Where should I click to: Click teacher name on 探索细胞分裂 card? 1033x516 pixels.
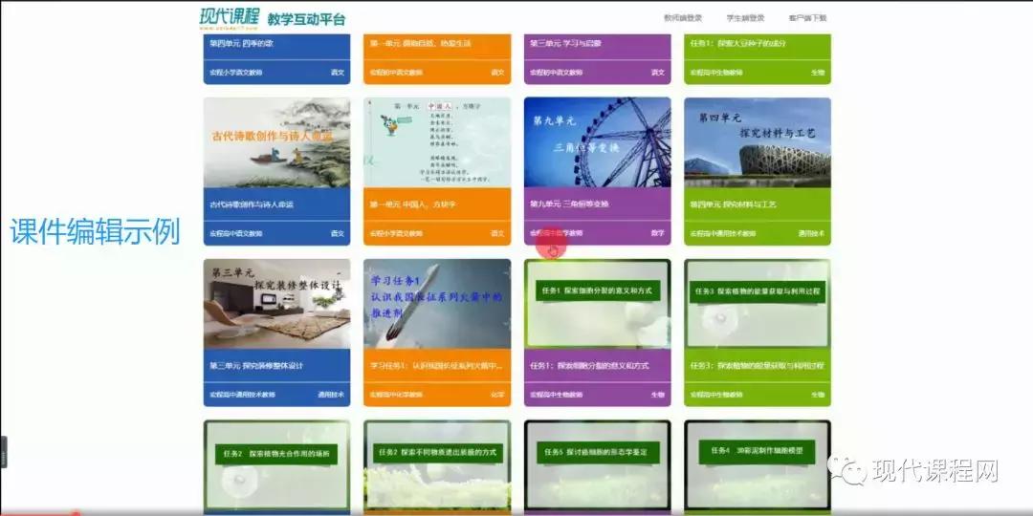[x=557, y=395]
